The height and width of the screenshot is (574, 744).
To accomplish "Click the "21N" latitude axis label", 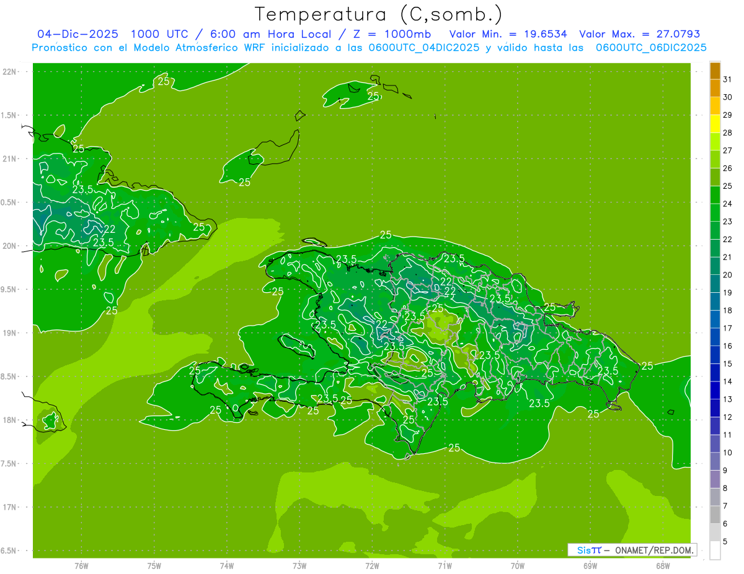I will click(x=11, y=159).
